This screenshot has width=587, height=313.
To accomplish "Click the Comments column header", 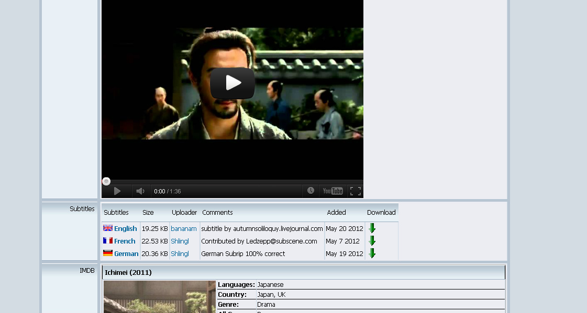I will click(x=217, y=213).
